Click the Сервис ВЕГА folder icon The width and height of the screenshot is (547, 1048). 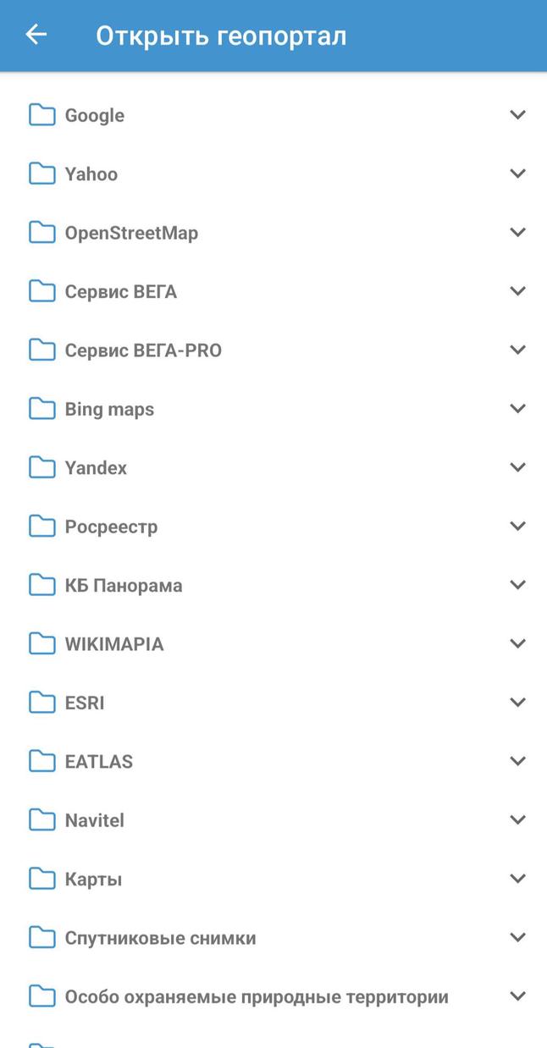point(41,290)
